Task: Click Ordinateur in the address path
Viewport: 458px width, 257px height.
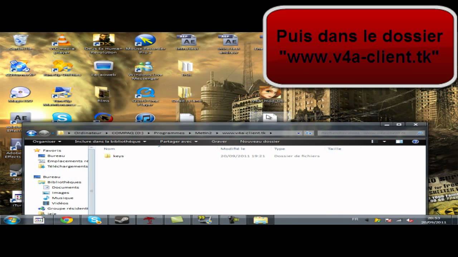Action: point(88,133)
